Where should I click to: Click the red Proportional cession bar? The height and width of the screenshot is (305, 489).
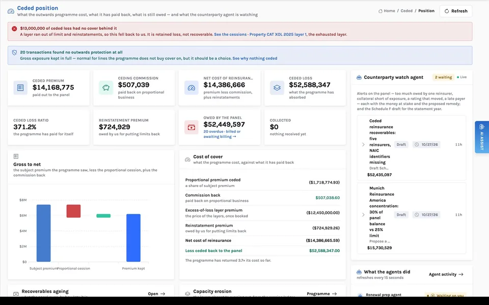coord(73,211)
